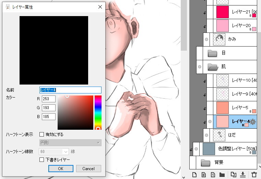261x179 pixels.
Task: Click the saturation-brightness color square
Action: click(x=75, y=112)
